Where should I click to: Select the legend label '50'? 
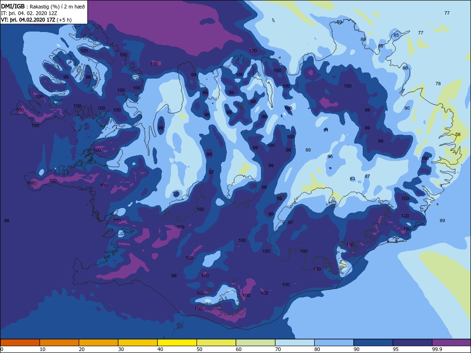pyautogui.click(x=199, y=349)
